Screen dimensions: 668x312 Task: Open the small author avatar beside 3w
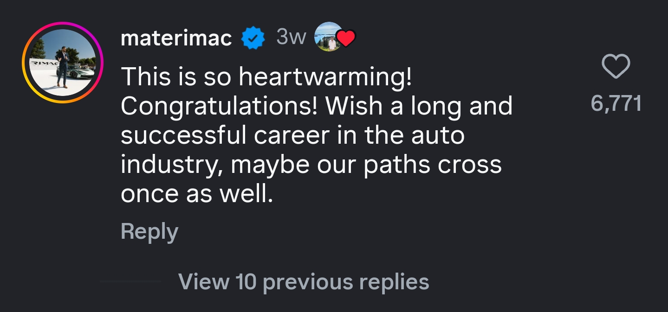328,37
